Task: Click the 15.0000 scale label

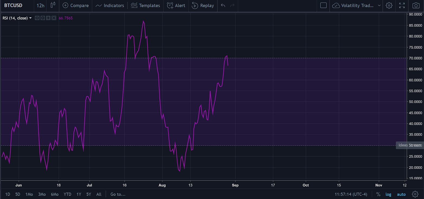Action: pos(415,178)
